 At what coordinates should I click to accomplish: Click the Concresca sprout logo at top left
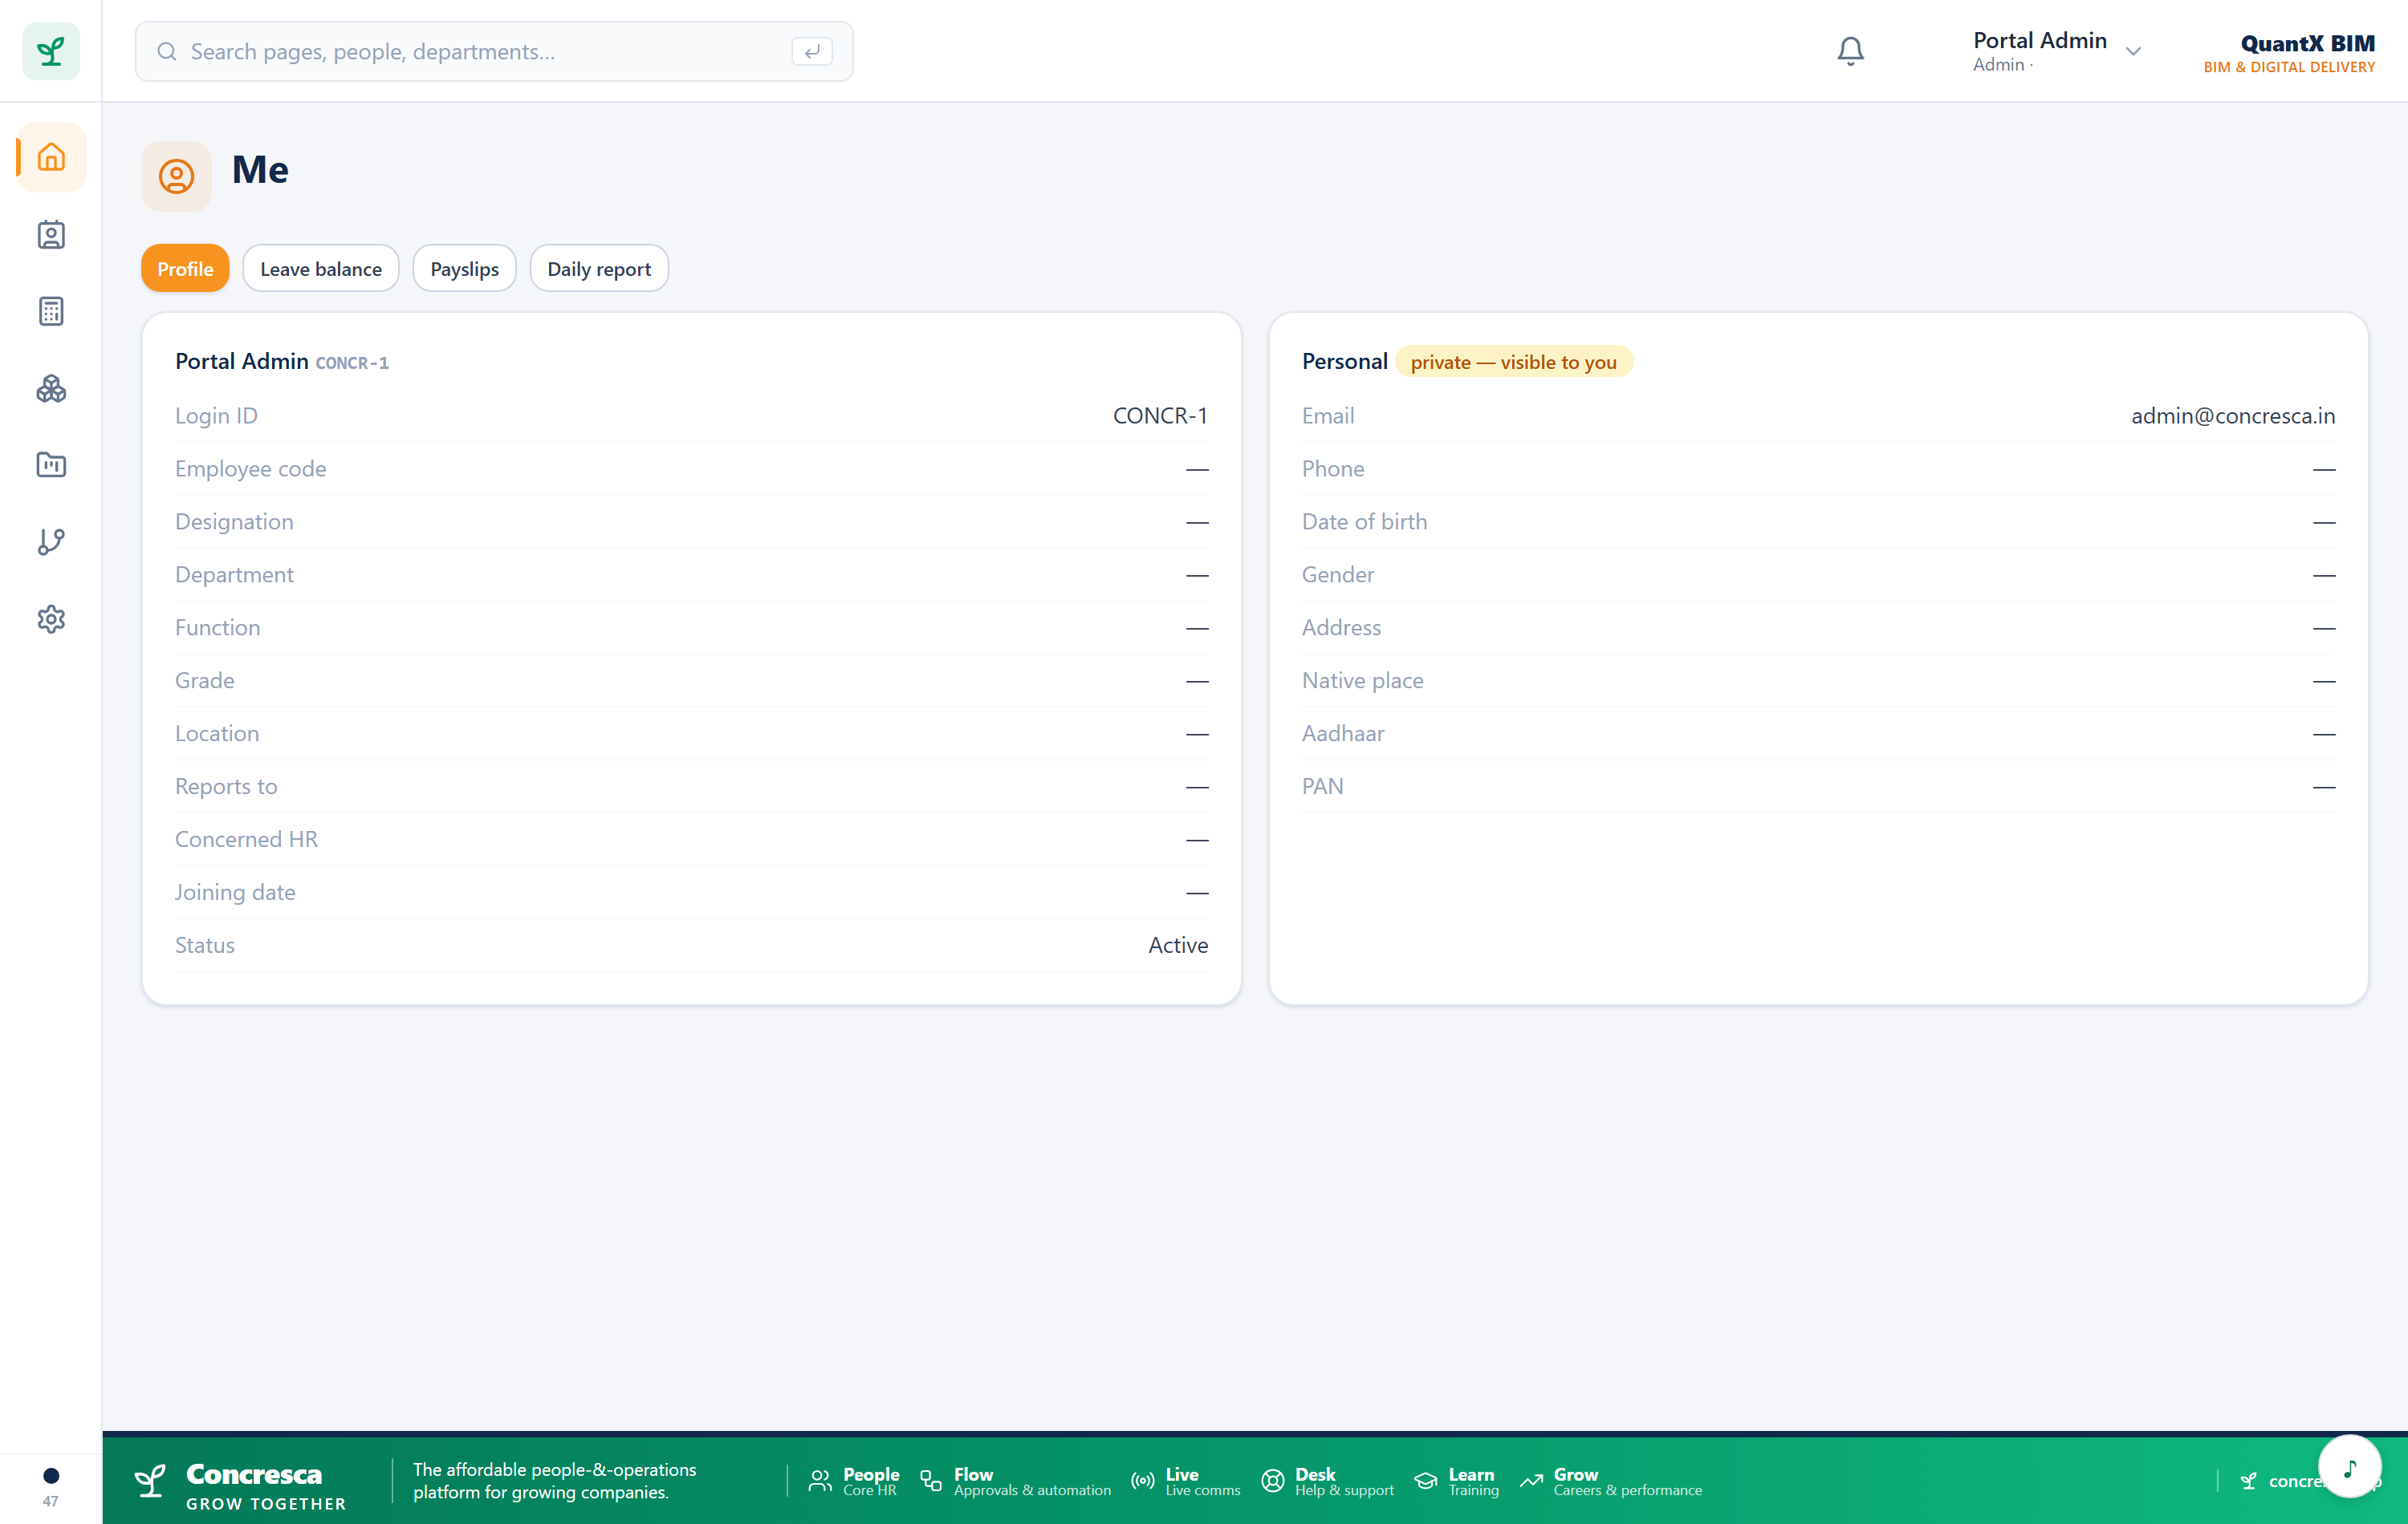tap(51, 51)
